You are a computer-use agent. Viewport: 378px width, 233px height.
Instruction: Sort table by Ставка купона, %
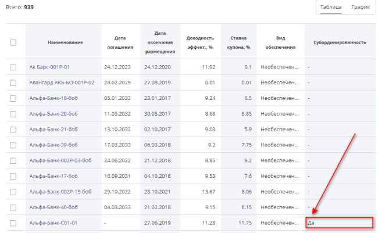click(240, 42)
